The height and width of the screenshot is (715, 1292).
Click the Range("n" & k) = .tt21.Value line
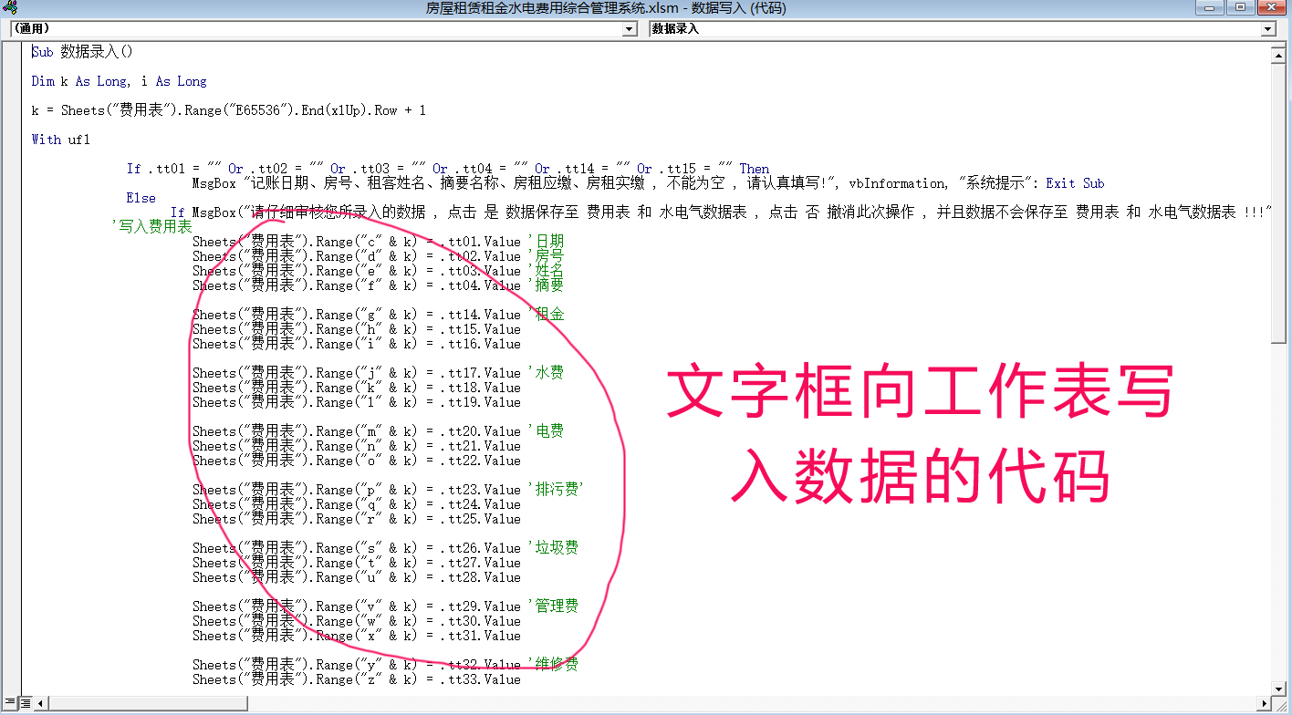click(x=357, y=446)
